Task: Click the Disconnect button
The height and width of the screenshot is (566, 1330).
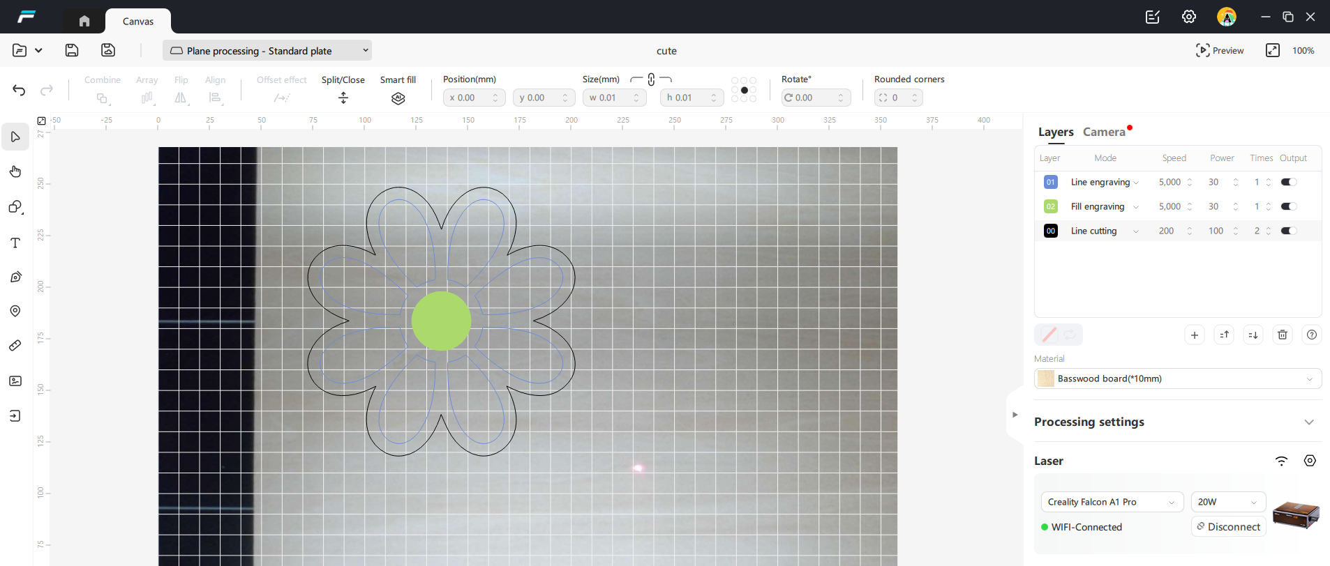Action: 1228,527
